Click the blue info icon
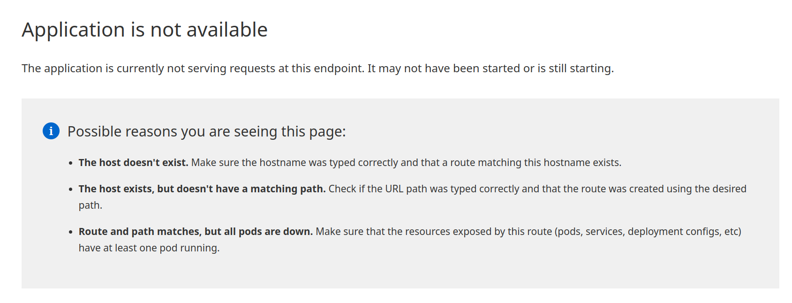The height and width of the screenshot is (303, 792). coord(51,131)
